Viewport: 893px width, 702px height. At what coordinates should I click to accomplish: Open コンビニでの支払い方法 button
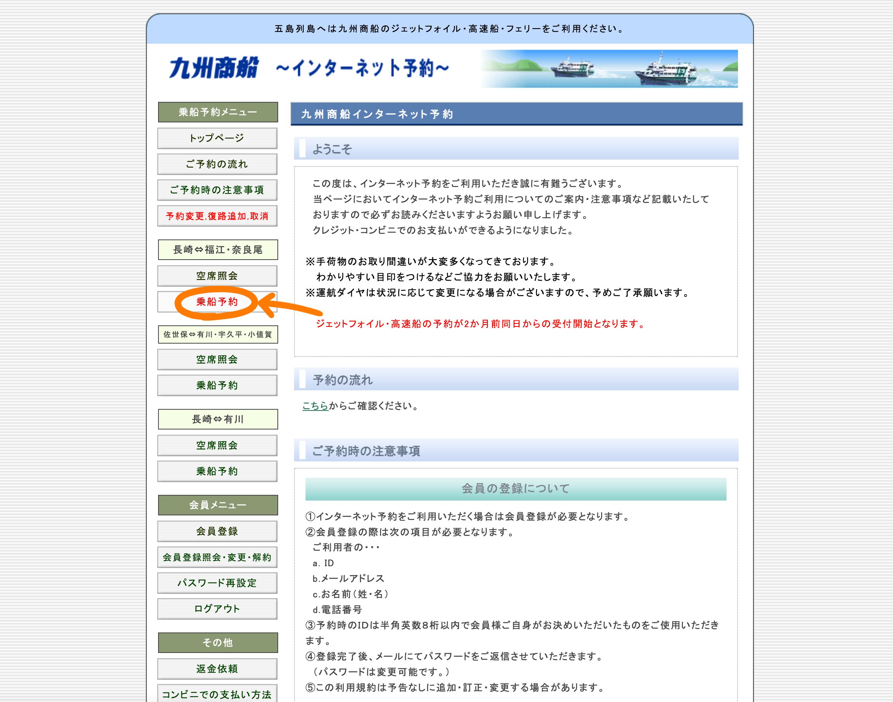pyautogui.click(x=217, y=694)
